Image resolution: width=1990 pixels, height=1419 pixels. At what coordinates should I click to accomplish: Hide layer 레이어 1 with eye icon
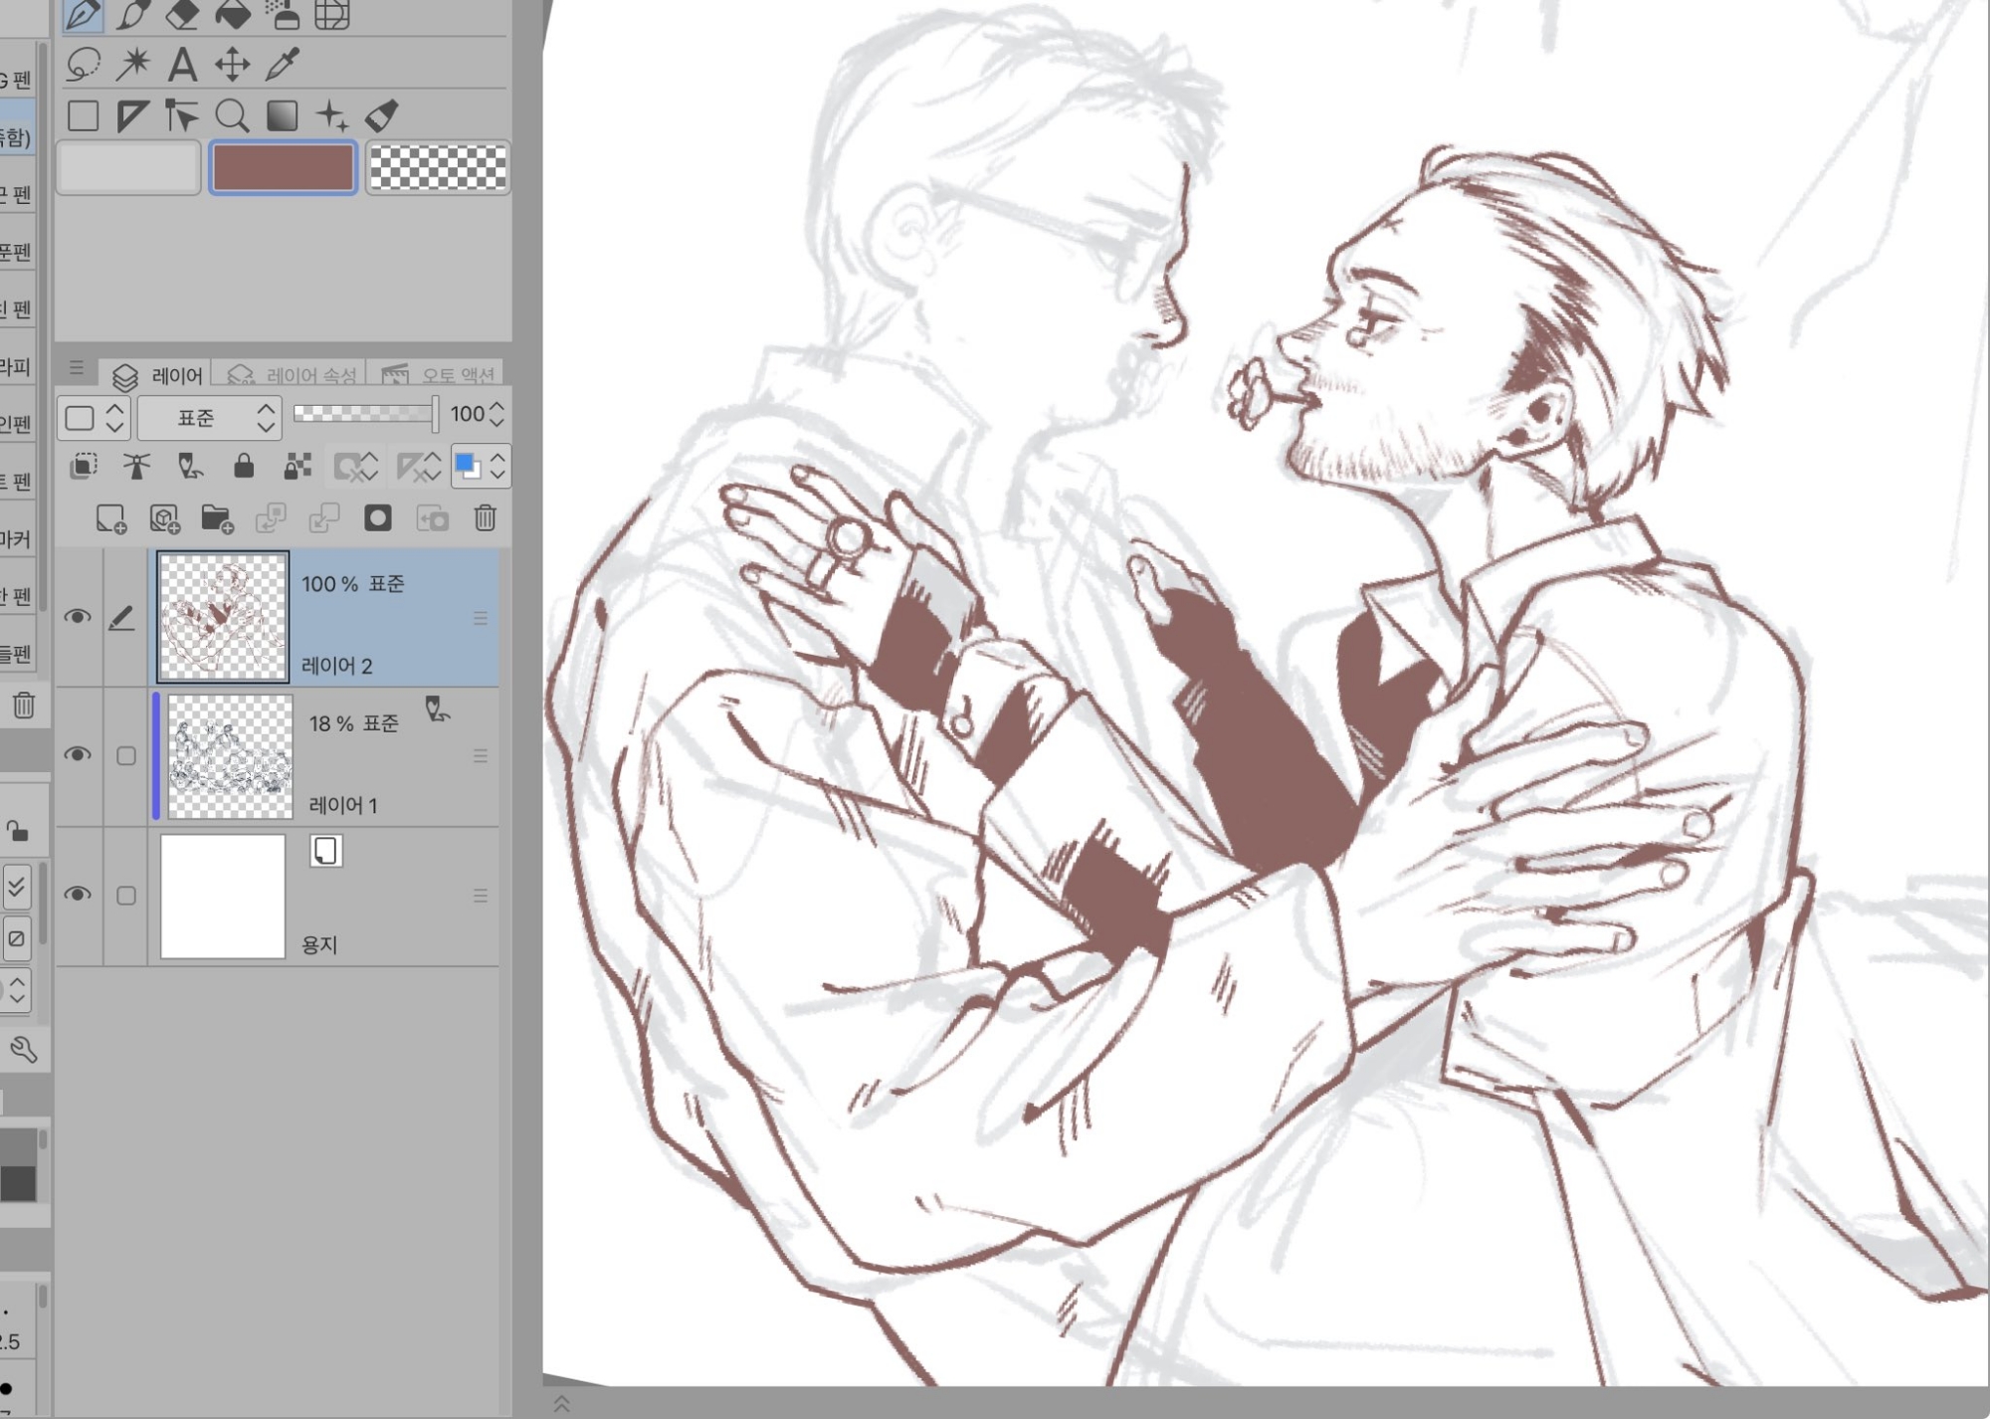pyautogui.click(x=78, y=755)
